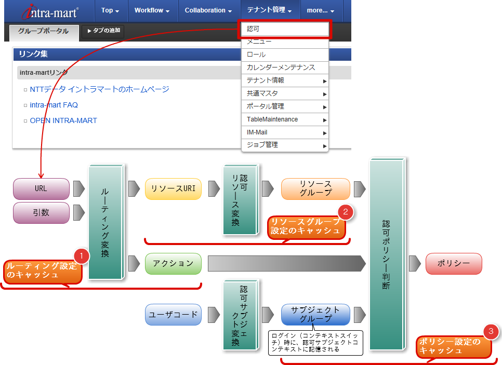Expand the ポータル管理 submenu
502x365 pixels.
coord(285,106)
